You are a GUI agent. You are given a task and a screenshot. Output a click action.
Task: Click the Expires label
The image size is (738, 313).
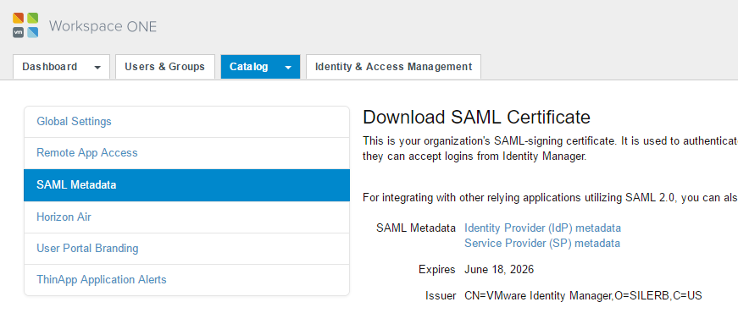[437, 270]
